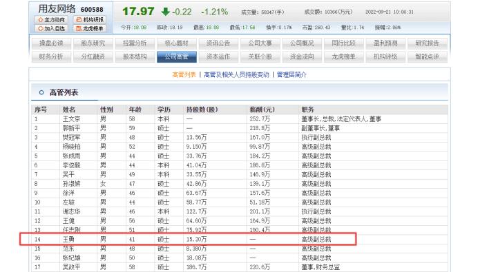The width and height of the screenshot is (478, 272).
Task: Select executive name 郭新平
Action: pos(71,128)
